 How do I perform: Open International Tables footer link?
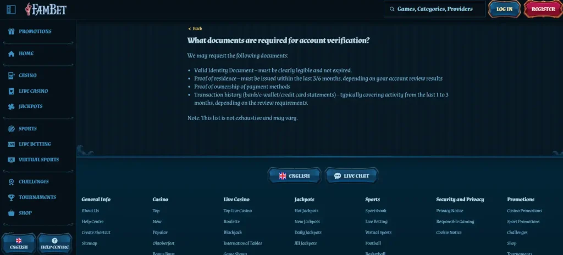[x=242, y=243]
